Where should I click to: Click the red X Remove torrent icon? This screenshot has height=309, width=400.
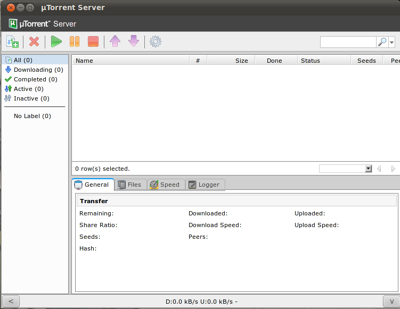click(x=34, y=41)
